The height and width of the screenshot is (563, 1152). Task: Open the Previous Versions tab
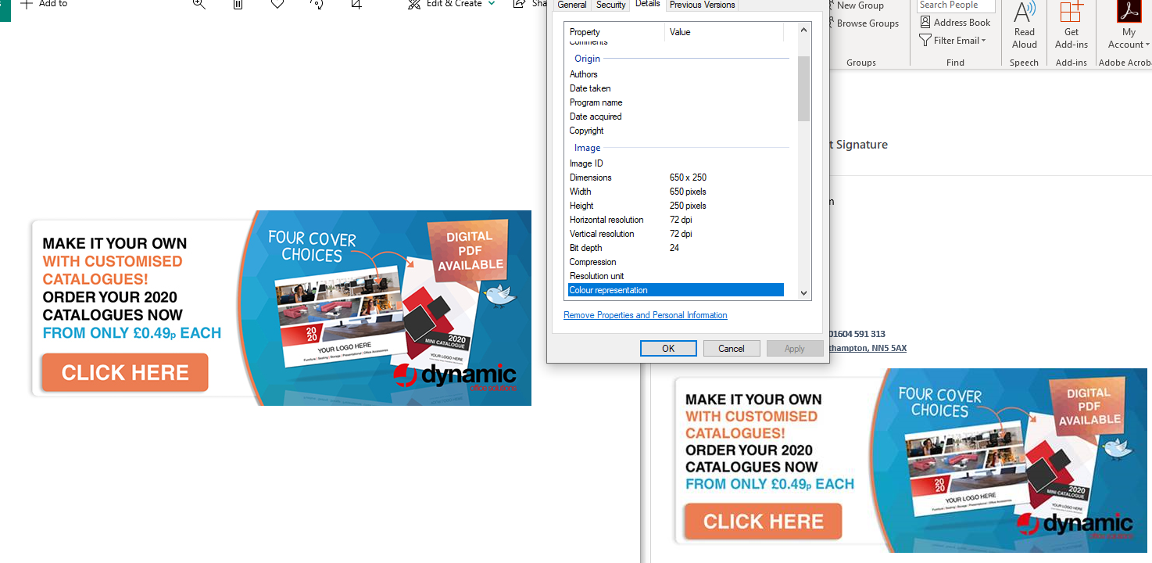pos(701,4)
